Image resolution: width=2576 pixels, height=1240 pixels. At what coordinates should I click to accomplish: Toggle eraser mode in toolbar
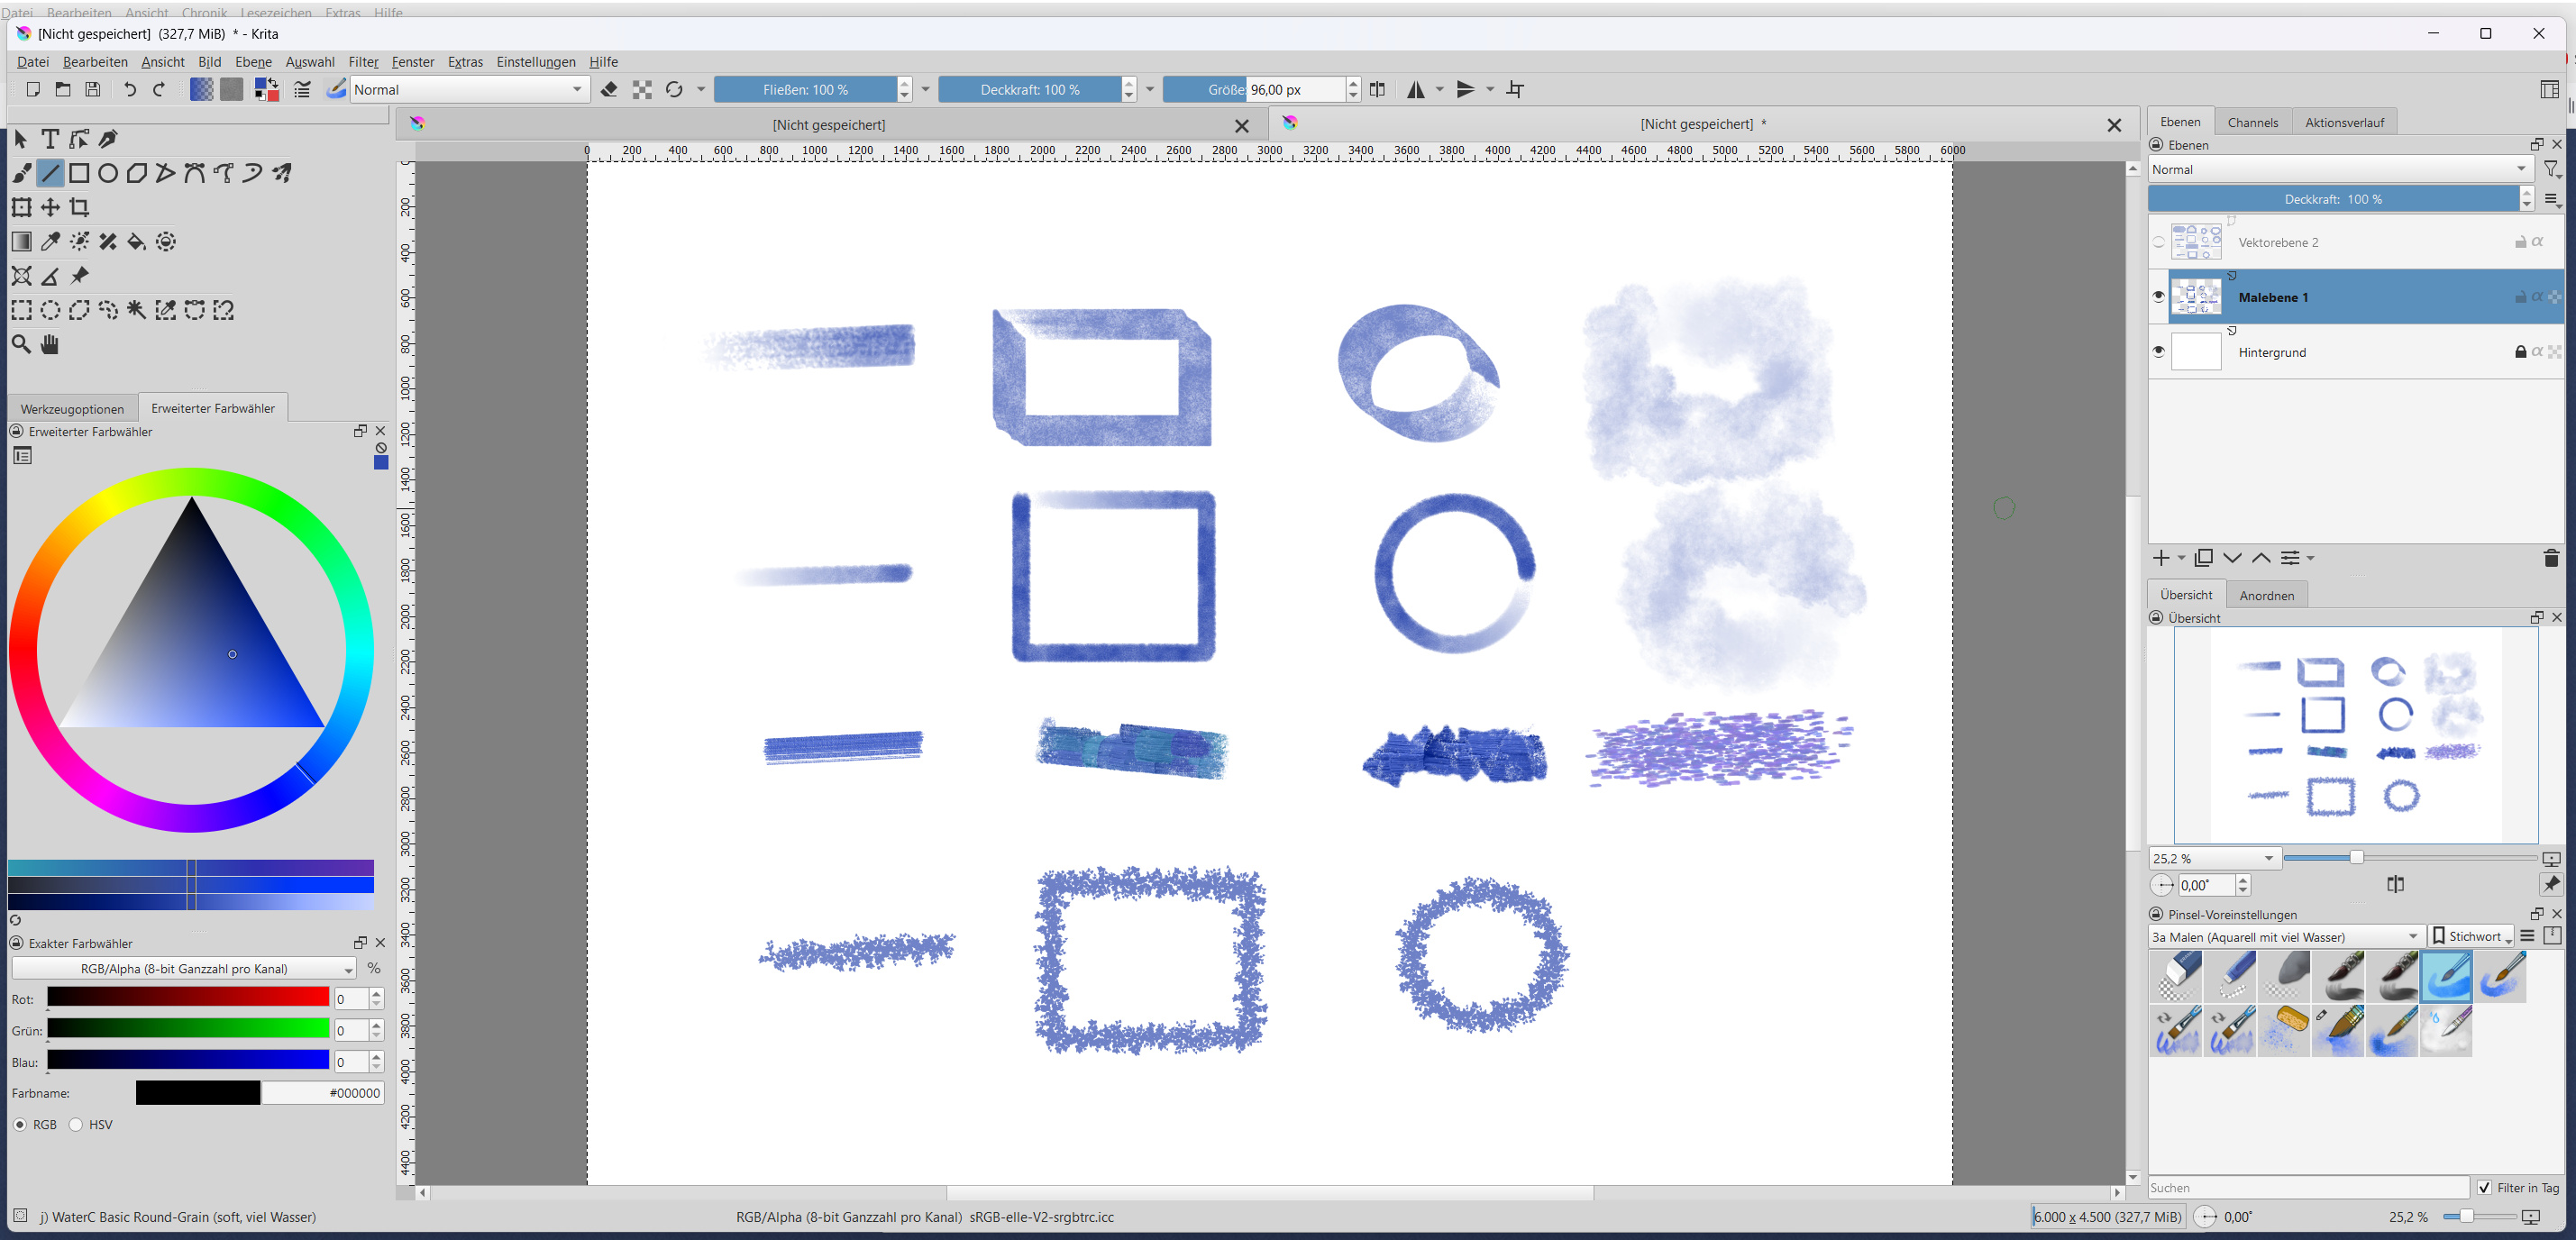tap(609, 90)
